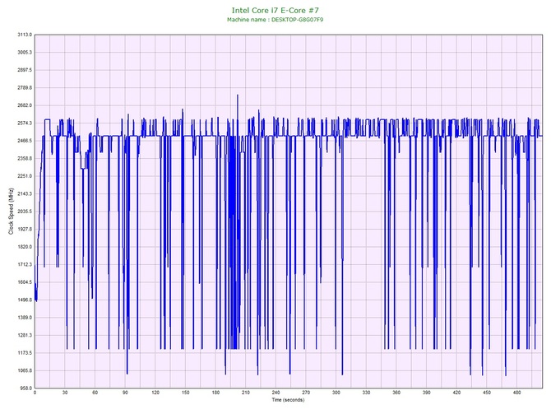Image resolution: width=551 pixels, height=414 pixels.
Task: Click the 1389.0 y-axis value
Action: coord(25,318)
